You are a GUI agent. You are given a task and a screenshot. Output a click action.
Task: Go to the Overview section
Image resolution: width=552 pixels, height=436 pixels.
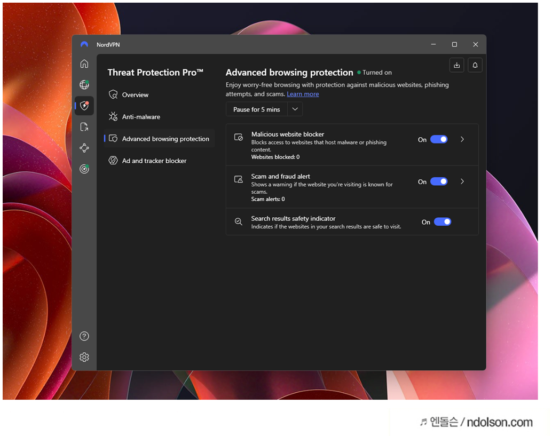(x=159, y=94)
